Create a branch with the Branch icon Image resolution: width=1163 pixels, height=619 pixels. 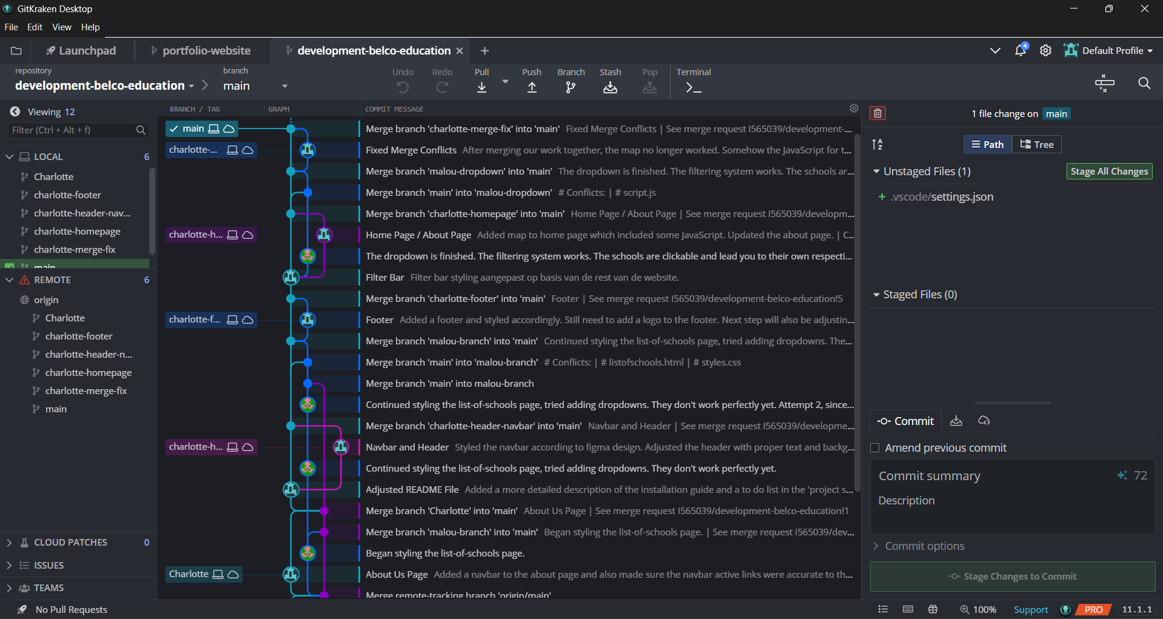(x=570, y=87)
